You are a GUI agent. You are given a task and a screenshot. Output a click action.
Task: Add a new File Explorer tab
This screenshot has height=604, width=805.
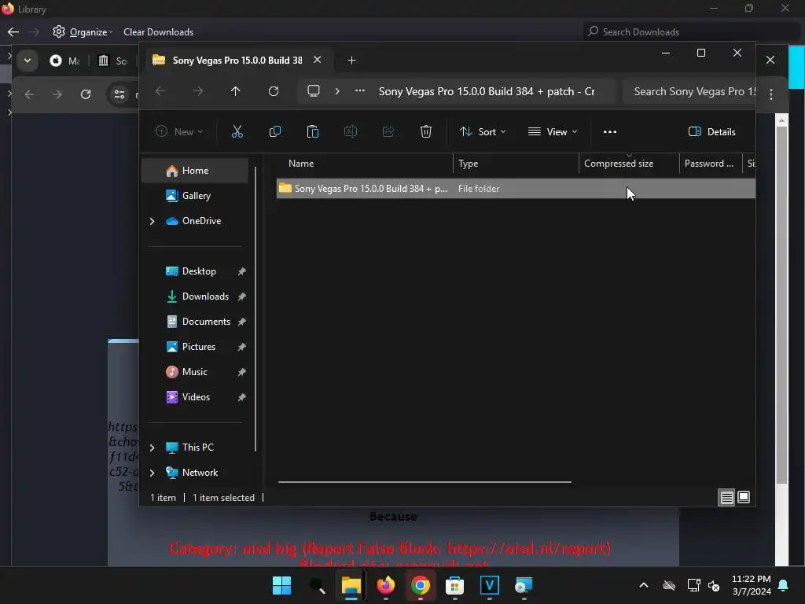tap(351, 60)
